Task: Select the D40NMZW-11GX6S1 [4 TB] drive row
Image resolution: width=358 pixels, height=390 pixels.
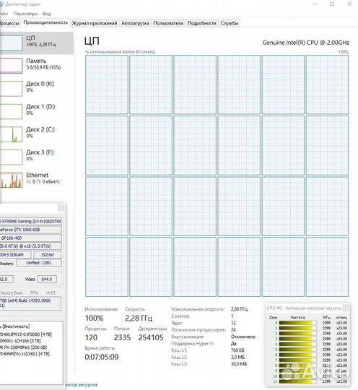Action: [25, 354]
